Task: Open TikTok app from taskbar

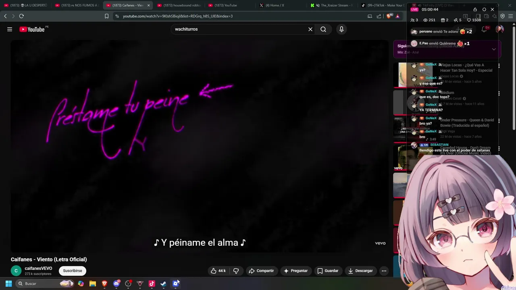Action: pyautogui.click(x=152, y=284)
